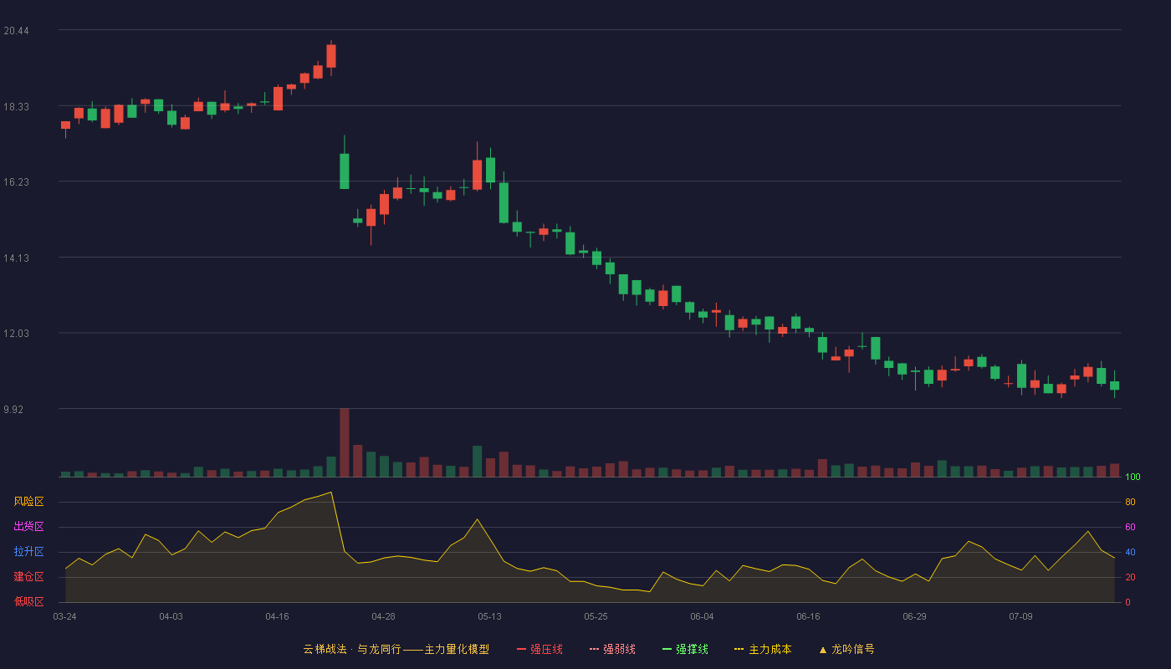The width and height of the screenshot is (1171, 669).
Task: Click the 16.23 price axis label
Action: tap(16, 182)
